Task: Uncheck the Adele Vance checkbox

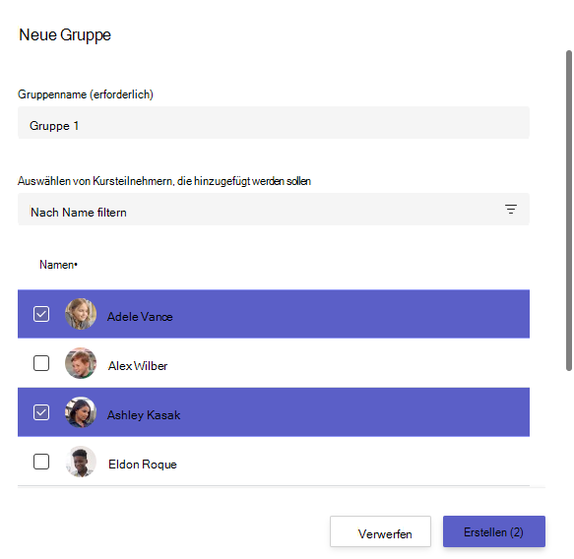Action: pyautogui.click(x=41, y=314)
